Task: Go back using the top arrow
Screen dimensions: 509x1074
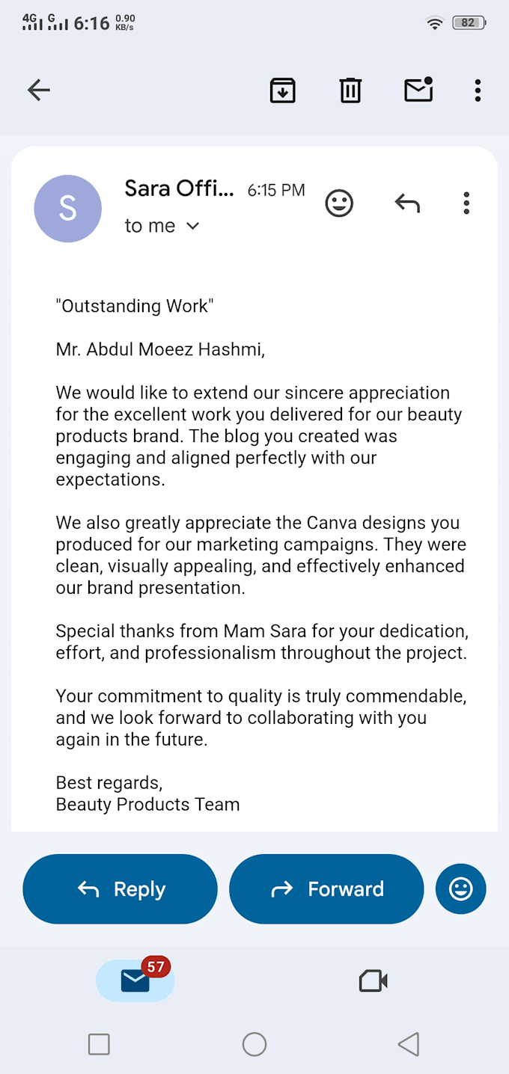Action: pyautogui.click(x=38, y=90)
